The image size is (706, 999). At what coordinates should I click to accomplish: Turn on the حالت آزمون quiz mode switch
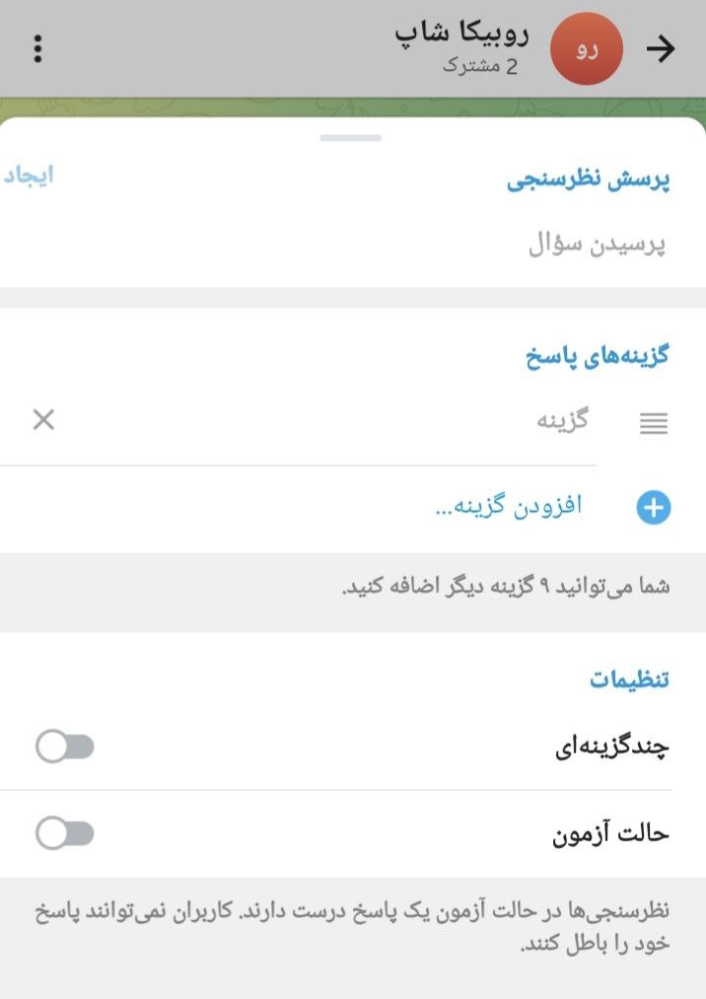click(65, 834)
